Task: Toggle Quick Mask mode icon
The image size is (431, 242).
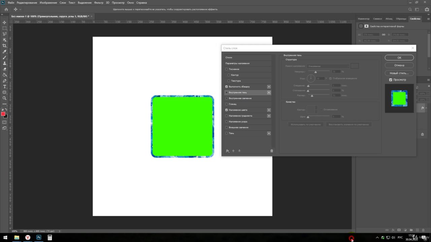Action: coord(4,122)
